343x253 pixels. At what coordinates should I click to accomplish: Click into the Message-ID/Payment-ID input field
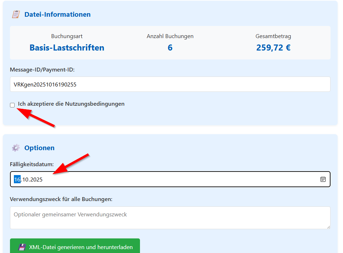(170, 84)
